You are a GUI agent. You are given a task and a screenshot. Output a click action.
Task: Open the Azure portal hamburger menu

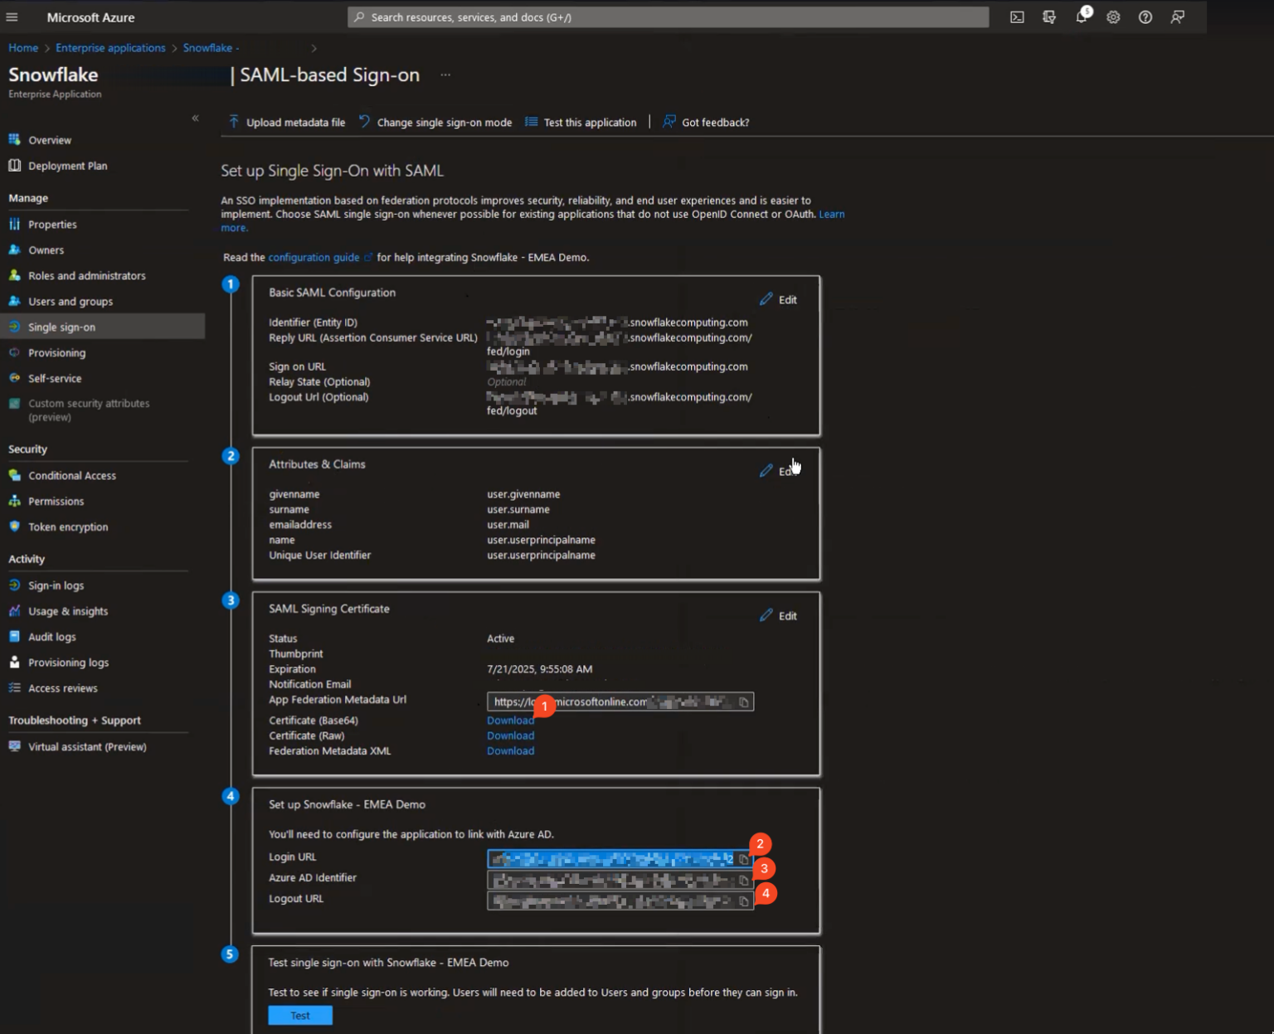tap(12, 17)
